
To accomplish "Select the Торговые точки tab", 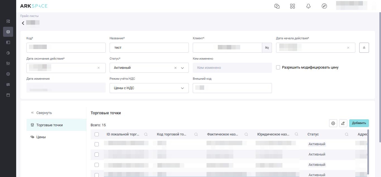I will (49, 125).
